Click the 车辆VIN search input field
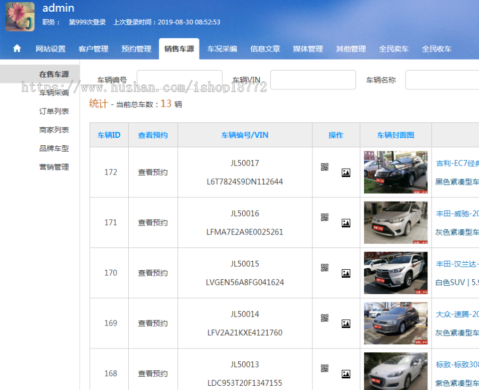This screenshot has width=479, height=390. tap(313, 79)
